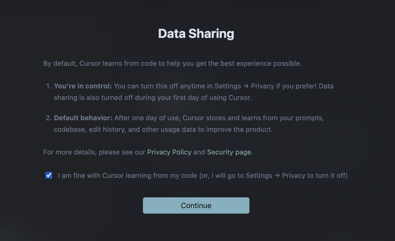The height and width of the screenshot is (241, 395).
Task: Click the arrow between Settings and Privacy in item one
Action: coord(246,86)
